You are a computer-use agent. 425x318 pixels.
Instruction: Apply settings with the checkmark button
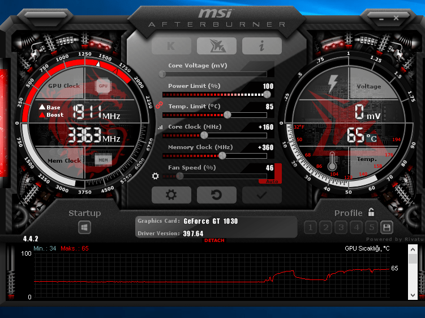(x=262, y=194)
